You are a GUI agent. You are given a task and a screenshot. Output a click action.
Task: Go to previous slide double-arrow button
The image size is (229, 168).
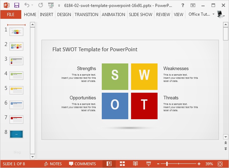pos(226,143)
